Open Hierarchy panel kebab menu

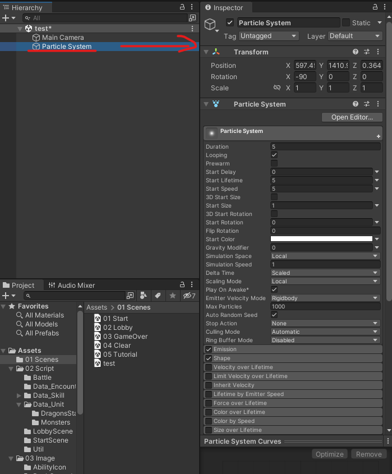click(192, 7)
